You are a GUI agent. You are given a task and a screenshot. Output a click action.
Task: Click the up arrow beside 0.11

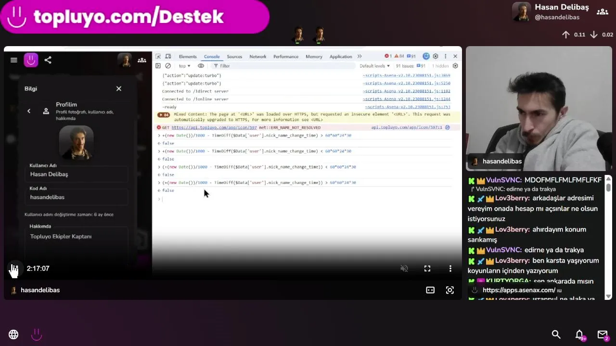566,35
